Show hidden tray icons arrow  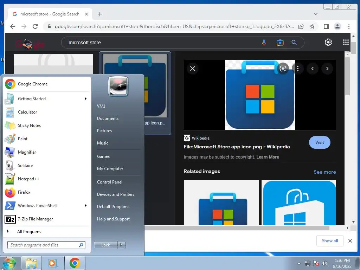pyautogui.click(x=299, y=263)
